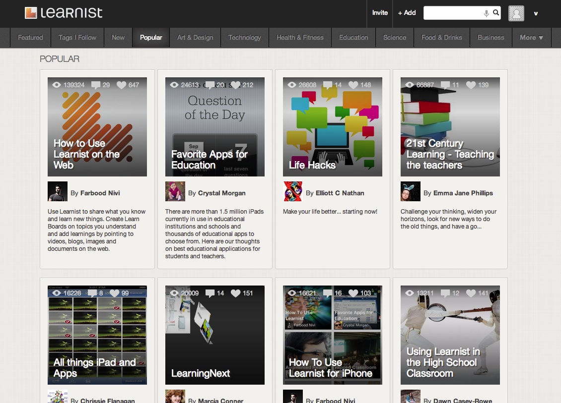Like the Life Hacks board via heart icon
The image size is (561, 403).
(x=353, y=85)
